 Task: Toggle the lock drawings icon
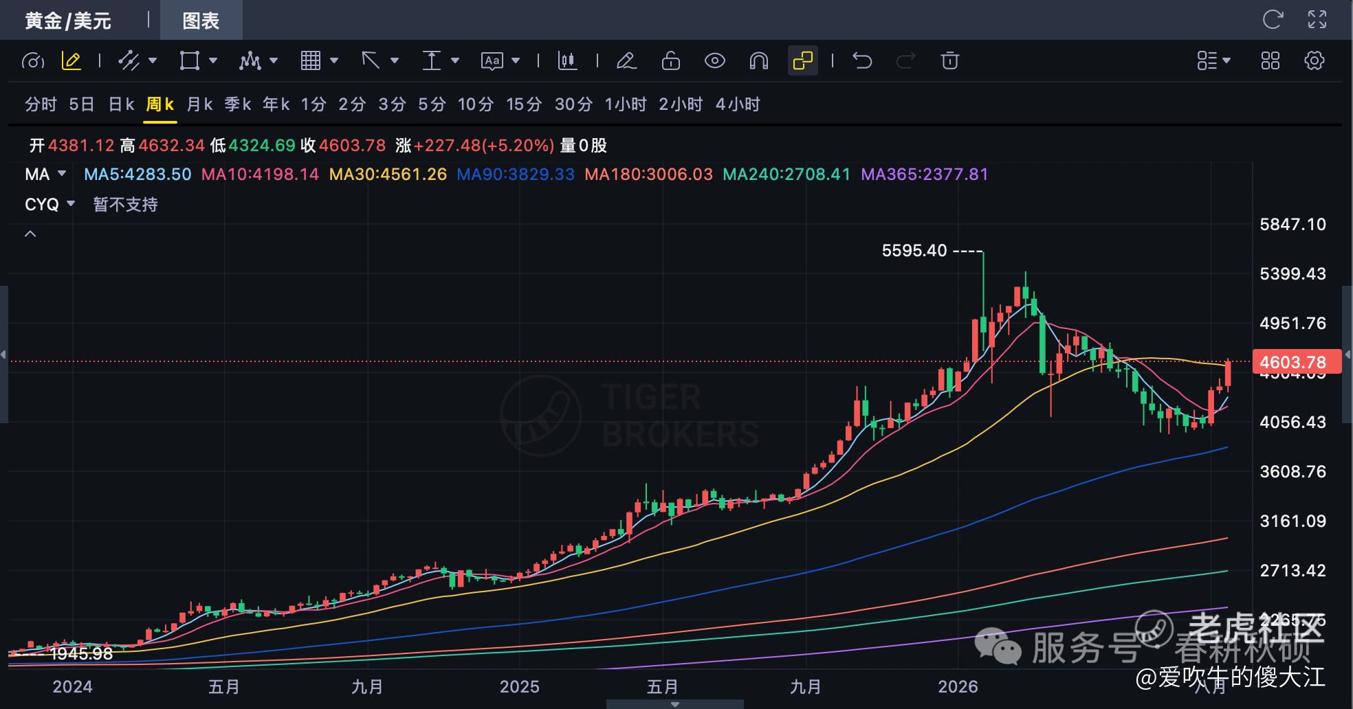[670, 60]
